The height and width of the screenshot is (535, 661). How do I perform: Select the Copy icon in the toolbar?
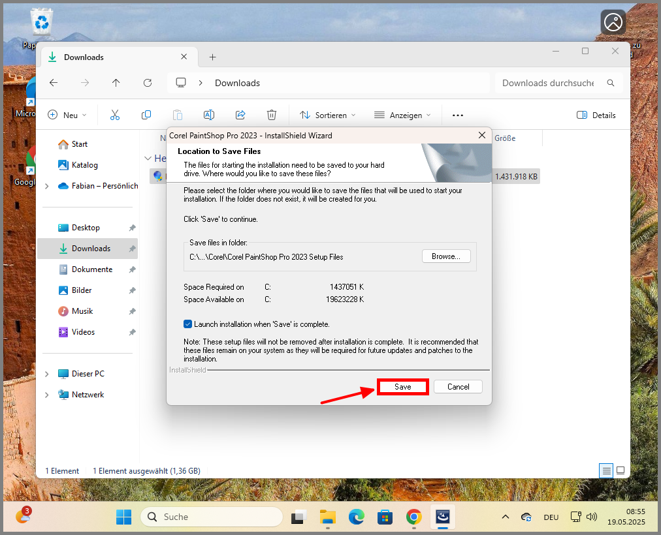pos(146,114)
